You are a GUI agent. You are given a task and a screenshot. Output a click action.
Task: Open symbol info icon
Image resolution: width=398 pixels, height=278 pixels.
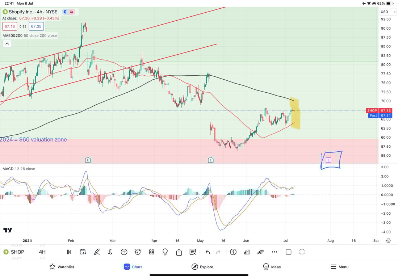point(233,252)
